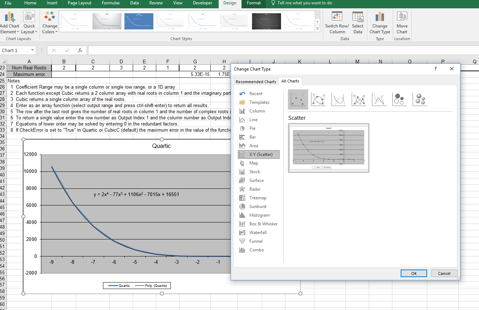Pick the 3-D Bubble chart subtype
This screenshot has width=479, height=310.
coord(420,99)
